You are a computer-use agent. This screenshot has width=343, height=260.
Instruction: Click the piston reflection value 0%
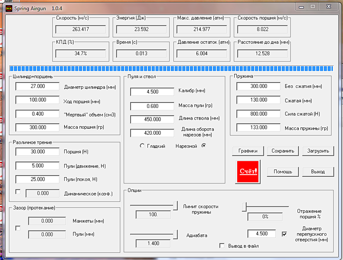(265, 217)
